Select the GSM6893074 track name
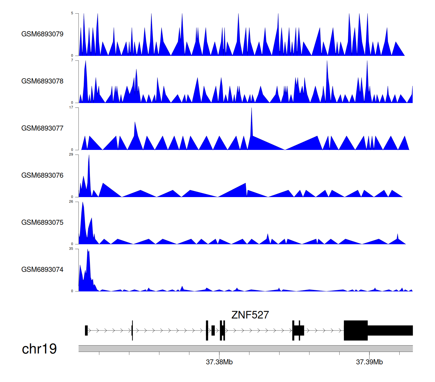 [x=42, y=270]
